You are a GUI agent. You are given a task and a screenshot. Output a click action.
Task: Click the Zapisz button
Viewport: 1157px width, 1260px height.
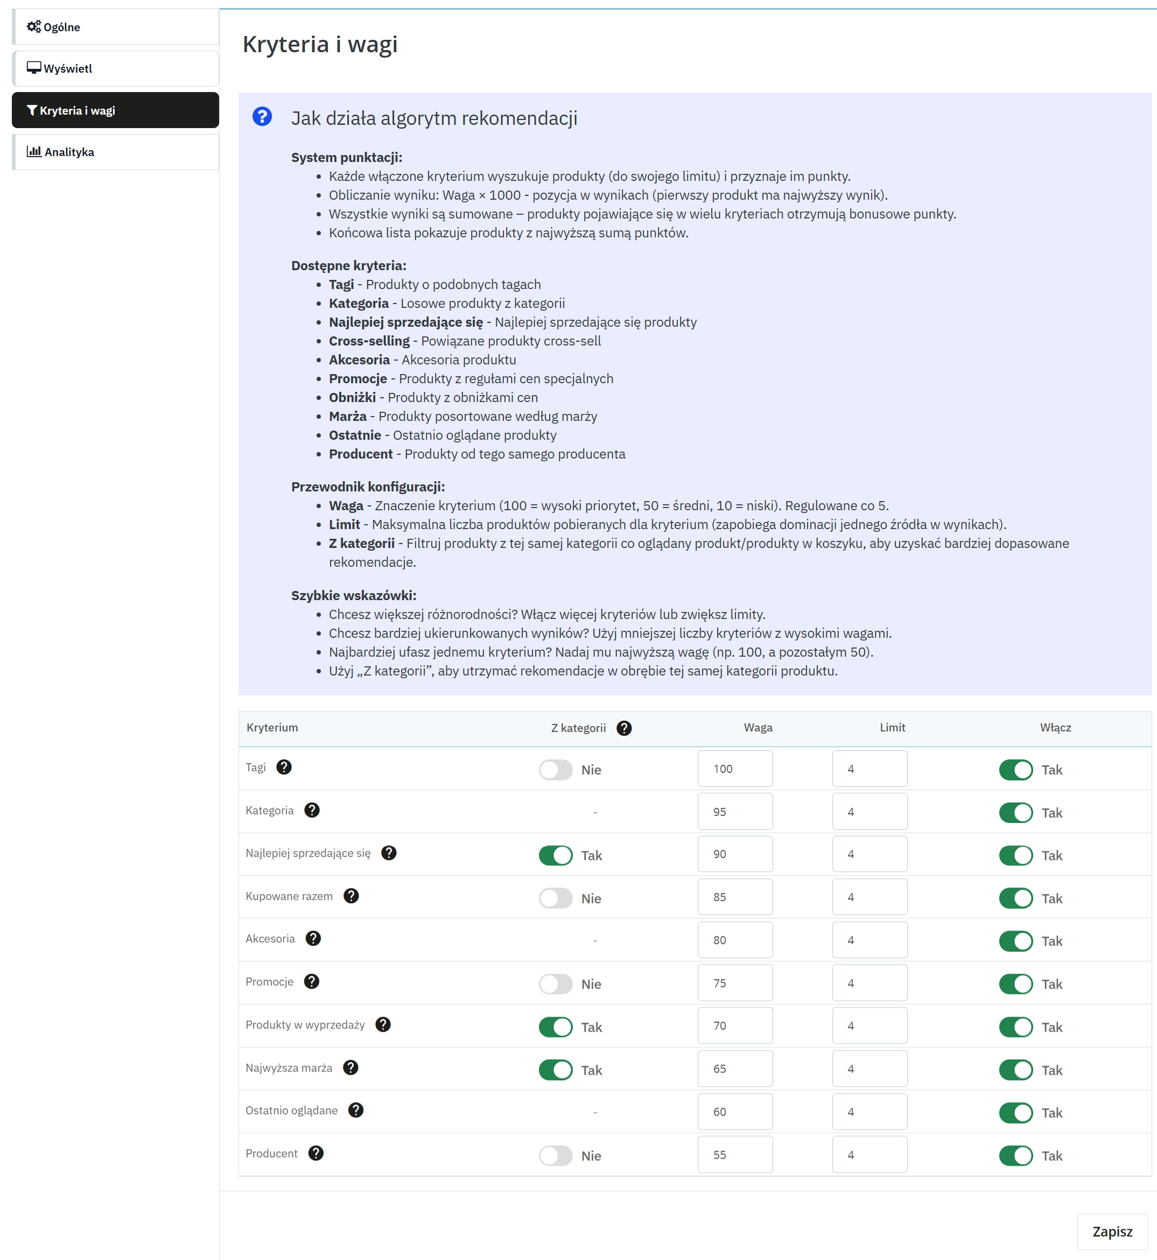(1112, 1231)
